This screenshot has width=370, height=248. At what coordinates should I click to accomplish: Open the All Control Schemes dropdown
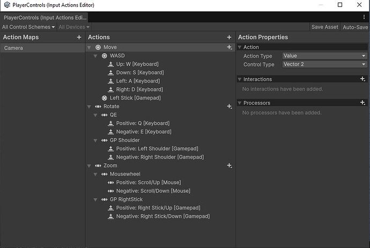[28, 27]
